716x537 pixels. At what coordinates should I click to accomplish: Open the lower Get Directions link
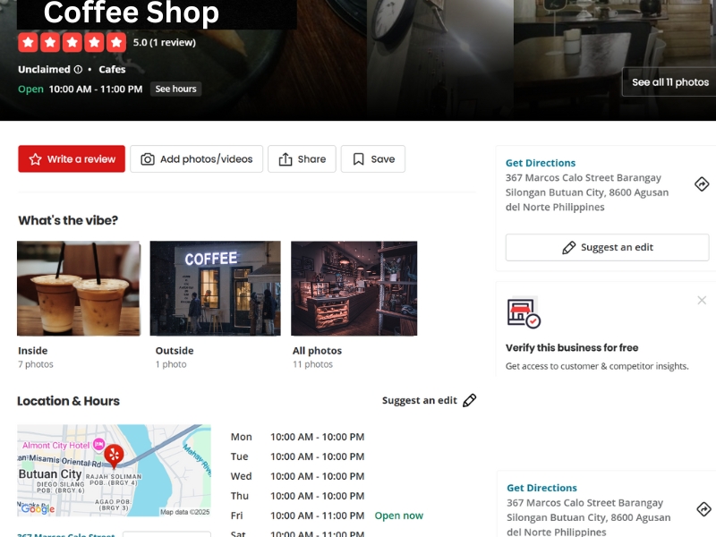(x=541, y=488)
